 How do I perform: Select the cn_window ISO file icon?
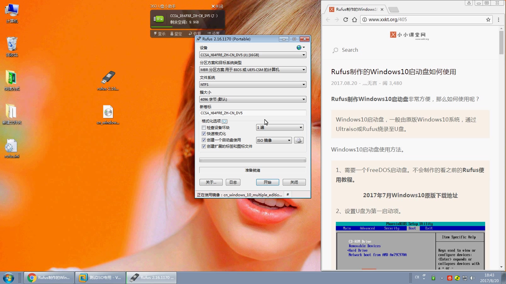click(x=108, y=114)
